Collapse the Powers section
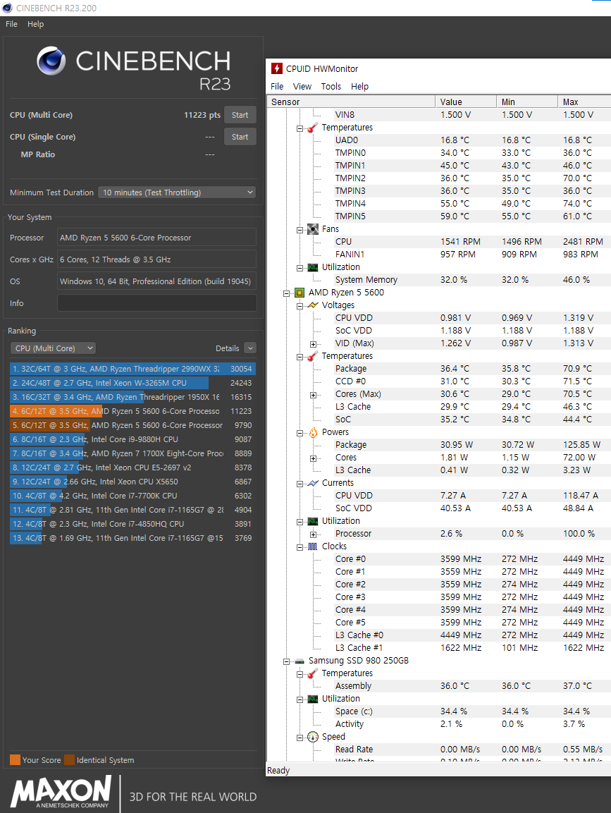611x813 pixels. pyautogui.click(x=300, y=433)
